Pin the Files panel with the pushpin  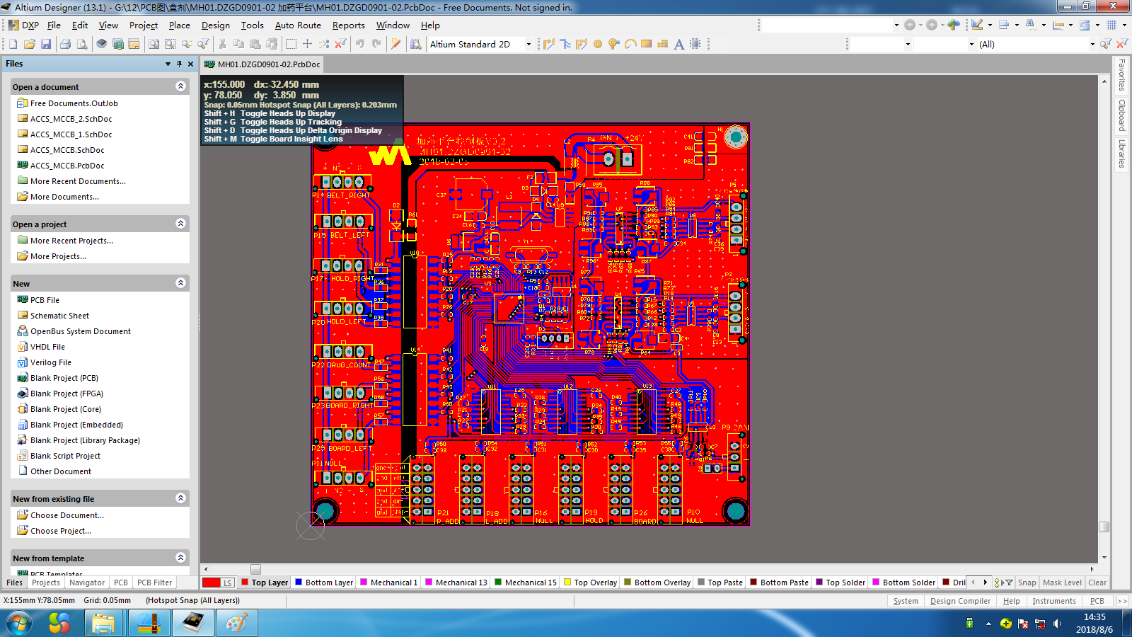179,64
